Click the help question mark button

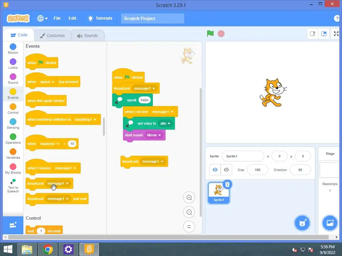[x=337, y=18]
